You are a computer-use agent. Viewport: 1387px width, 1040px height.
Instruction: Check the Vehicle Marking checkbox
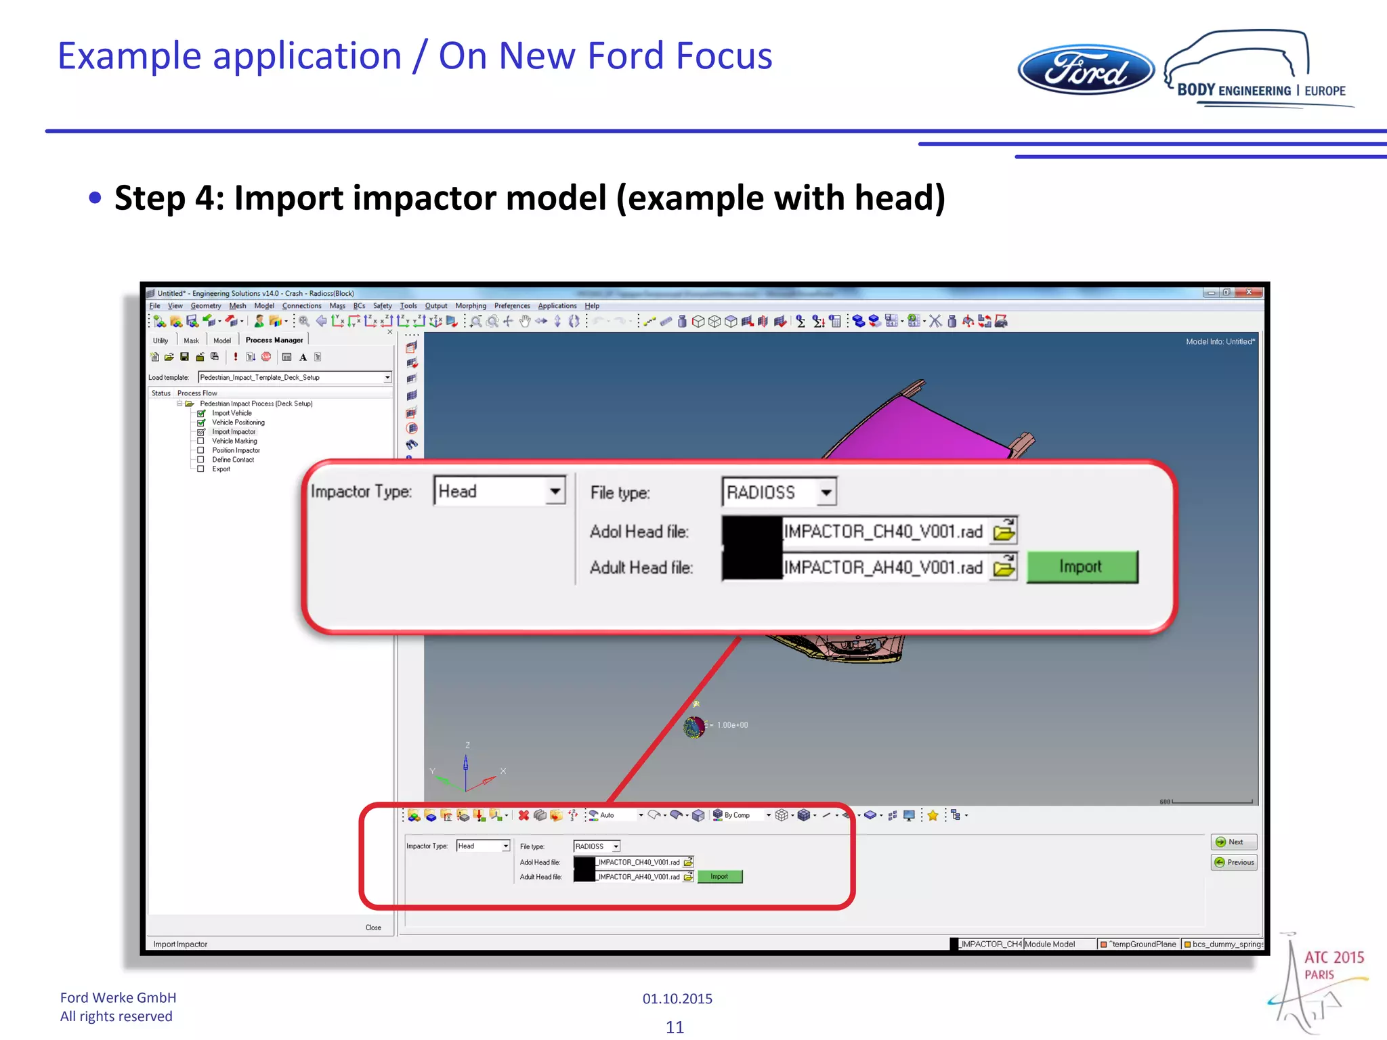pos(201,441)
